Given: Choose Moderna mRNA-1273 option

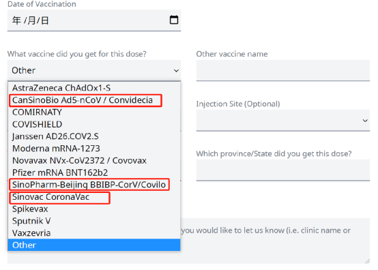Looking at the screenshot, I should [x=94, y=149].
